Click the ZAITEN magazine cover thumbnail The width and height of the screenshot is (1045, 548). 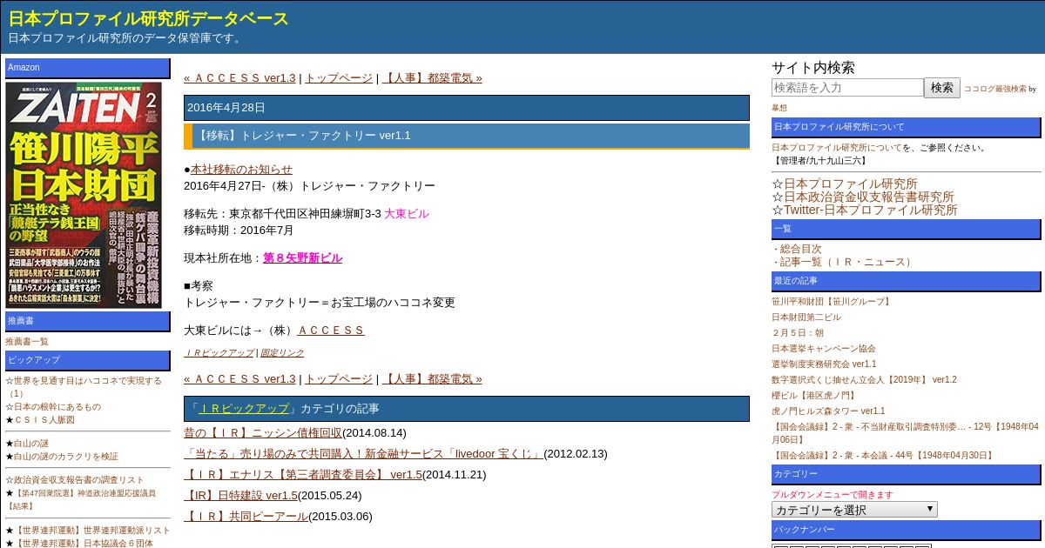(x=84, y=195)
